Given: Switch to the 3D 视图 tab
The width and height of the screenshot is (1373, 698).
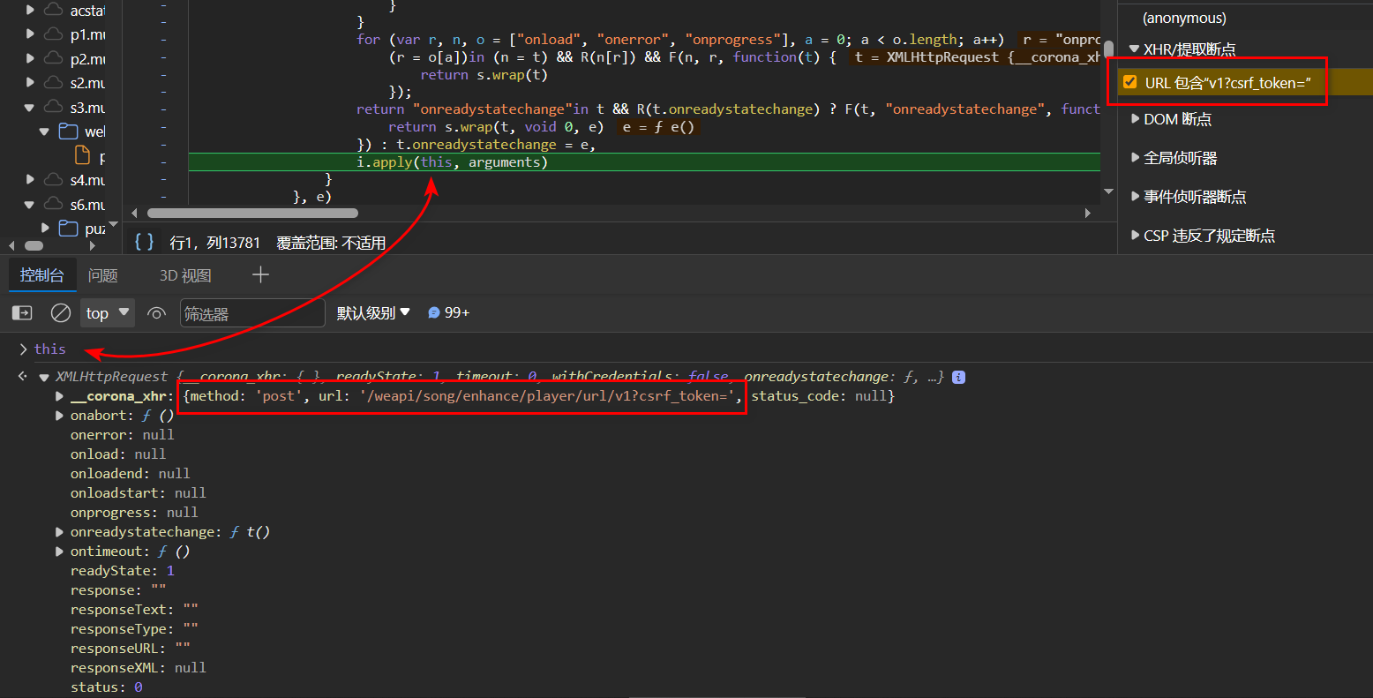Looking at the screenshot, I should 185,275.
